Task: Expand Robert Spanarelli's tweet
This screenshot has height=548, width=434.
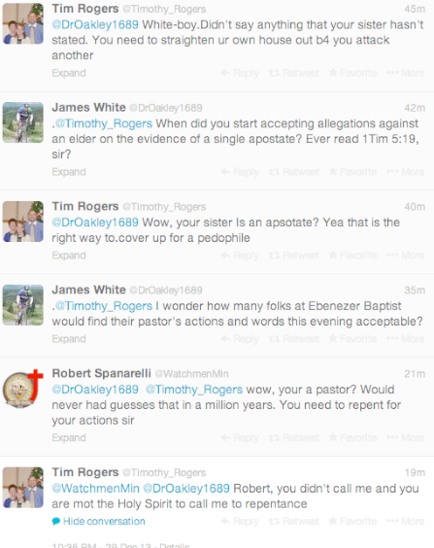Action: (69, 438)
